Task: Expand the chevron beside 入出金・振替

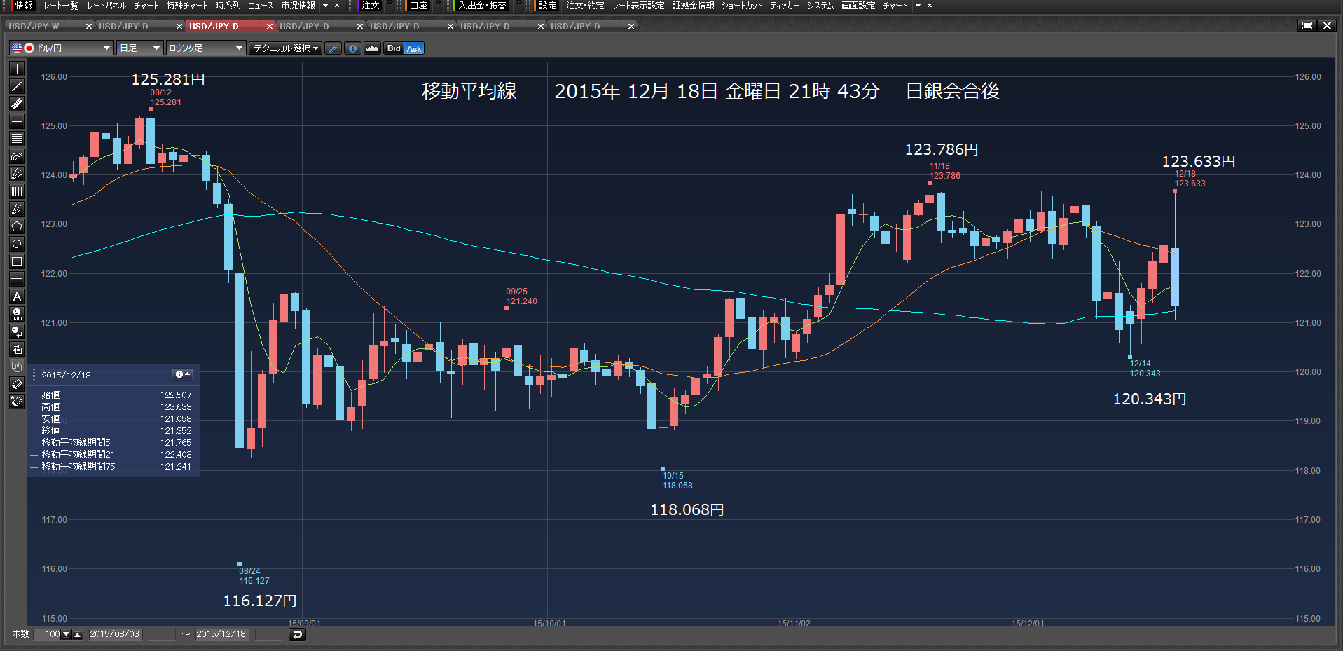Action: coord(518,4)
